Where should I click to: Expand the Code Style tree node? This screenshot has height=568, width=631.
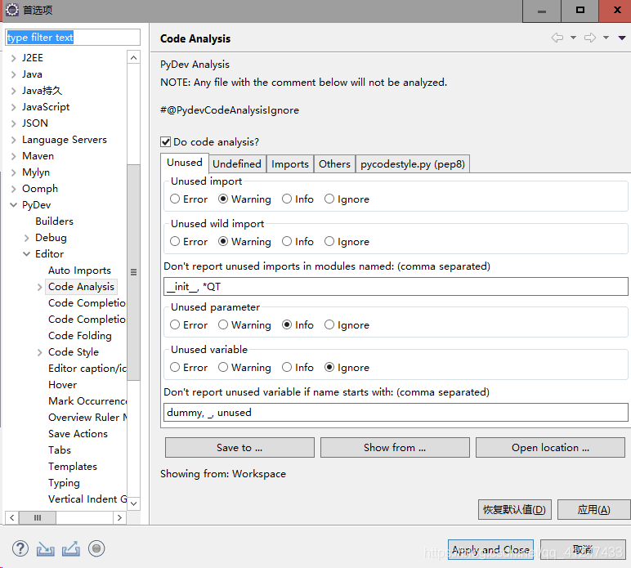coord(39,353)
